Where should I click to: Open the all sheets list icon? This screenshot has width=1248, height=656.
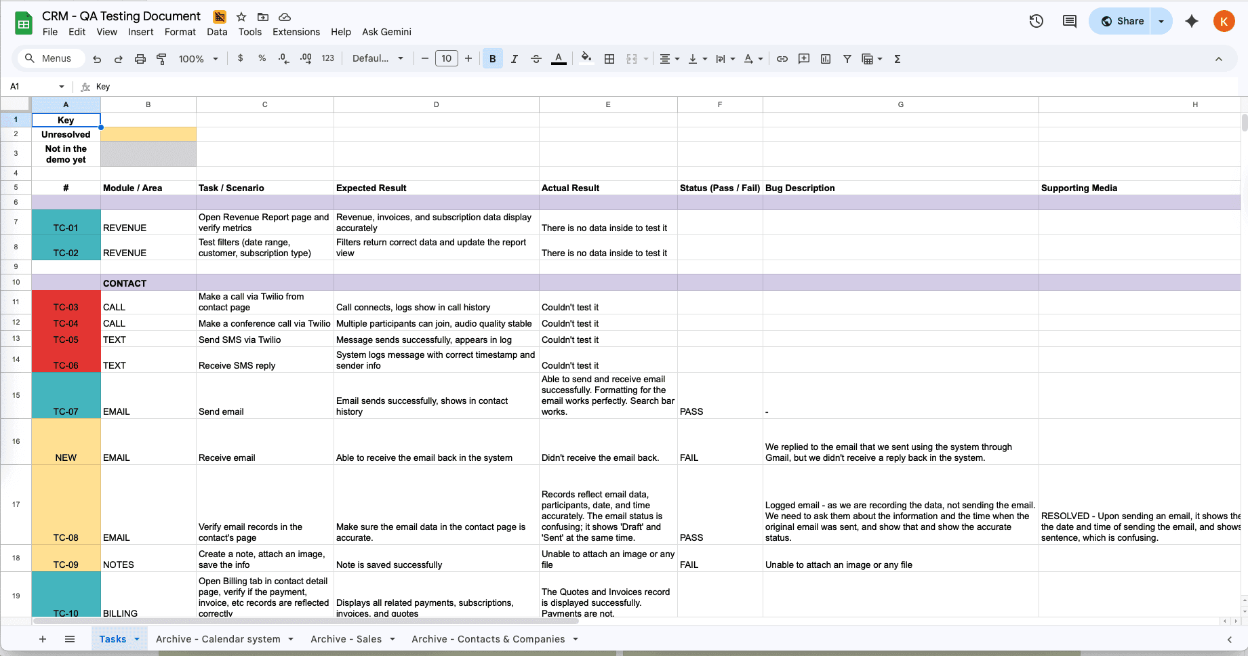point(70,639)
